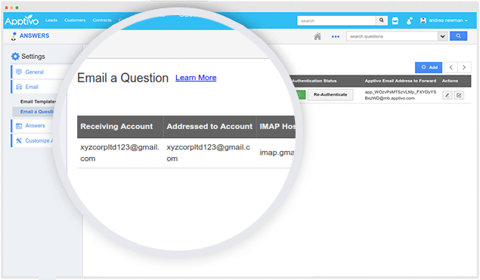Click the app_WOzvPxMTSzVLMp forwarding email address
The width and height of the screenshot is (480, 280).
401,95
